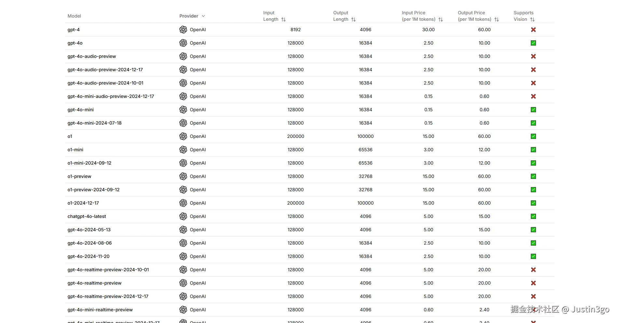Screen dimensions: 618x323
Task: Sort by Output Price column arrows
Action: (497, 20)
